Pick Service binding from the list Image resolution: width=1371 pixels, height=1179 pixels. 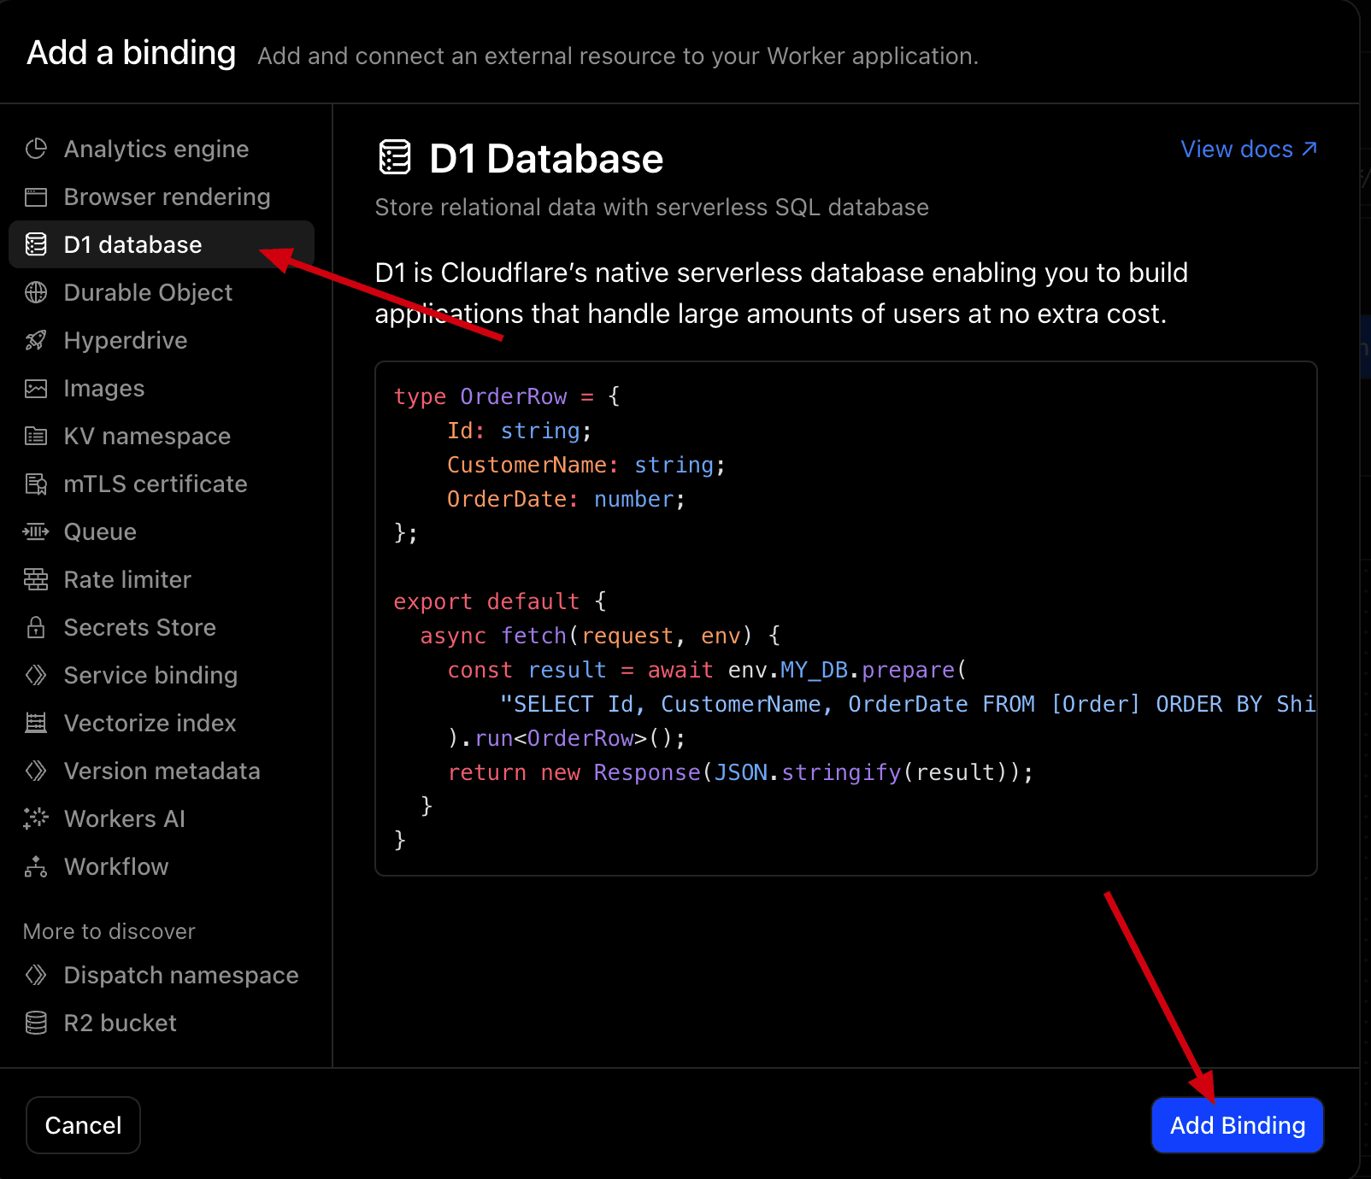tap(150, 676)
